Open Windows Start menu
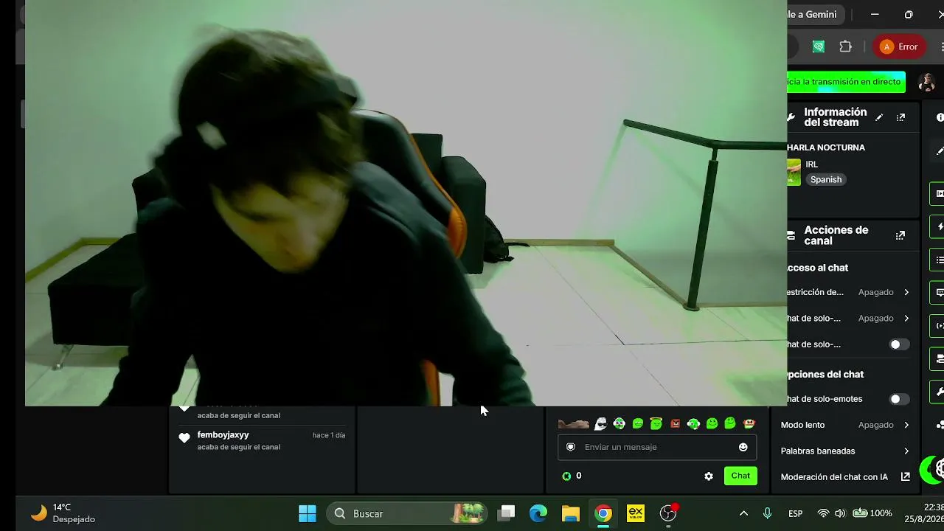944x531 pixels. tap(308, 513)
